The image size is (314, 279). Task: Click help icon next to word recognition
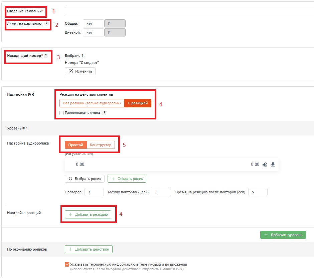[x=104, y=113]
